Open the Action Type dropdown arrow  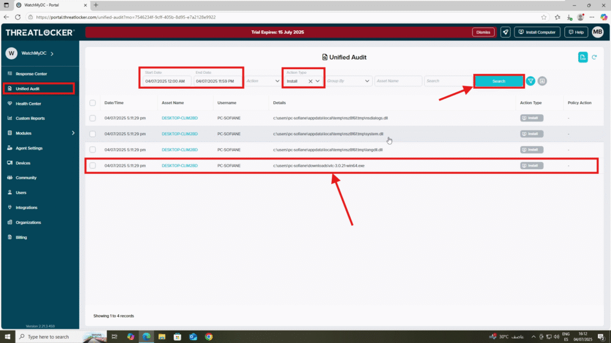(x=317, y=81)
